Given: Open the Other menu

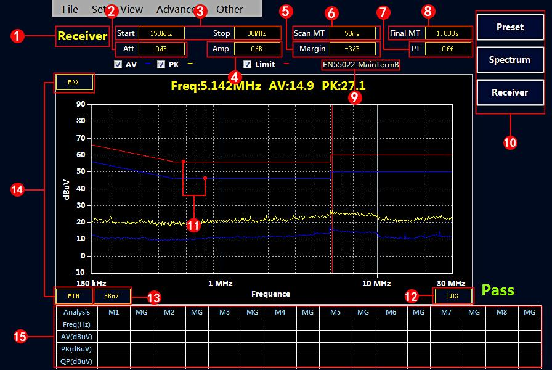Looking at the screenshot, I should tap(230, 9).
